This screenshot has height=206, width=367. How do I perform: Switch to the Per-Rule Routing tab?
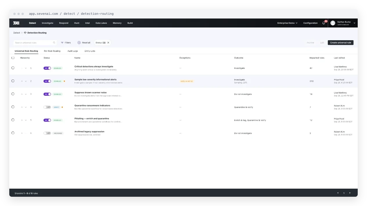point(52,51)
